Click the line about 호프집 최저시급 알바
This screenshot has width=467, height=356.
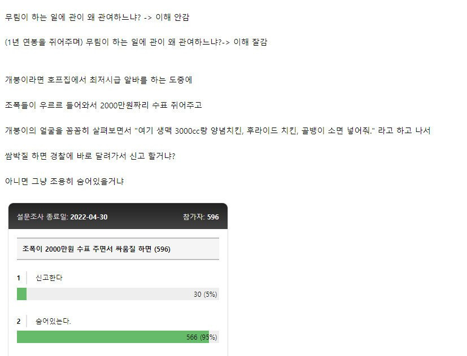[x=99, y=80]
